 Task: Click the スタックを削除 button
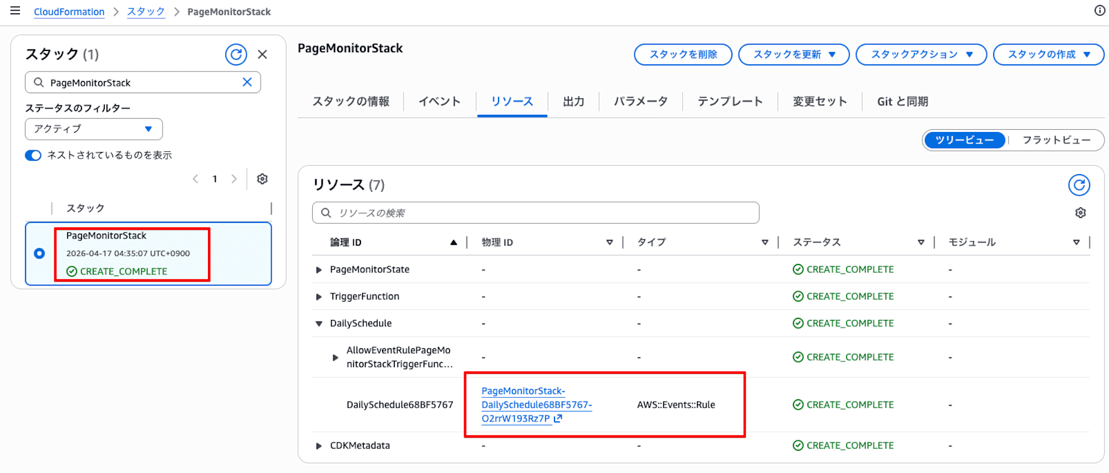pyautogui.click(x=683, y=54)
